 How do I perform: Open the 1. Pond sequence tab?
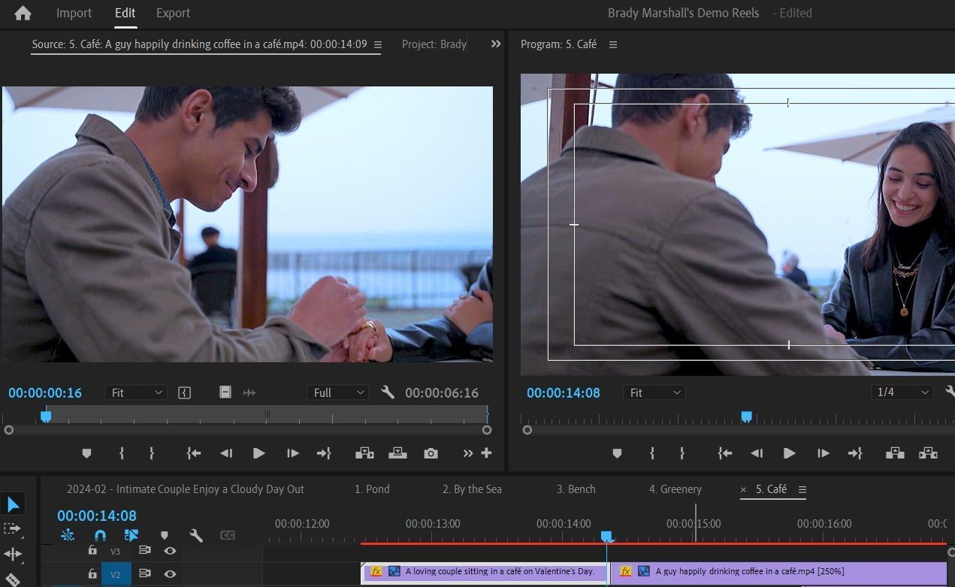coord(372,489)
